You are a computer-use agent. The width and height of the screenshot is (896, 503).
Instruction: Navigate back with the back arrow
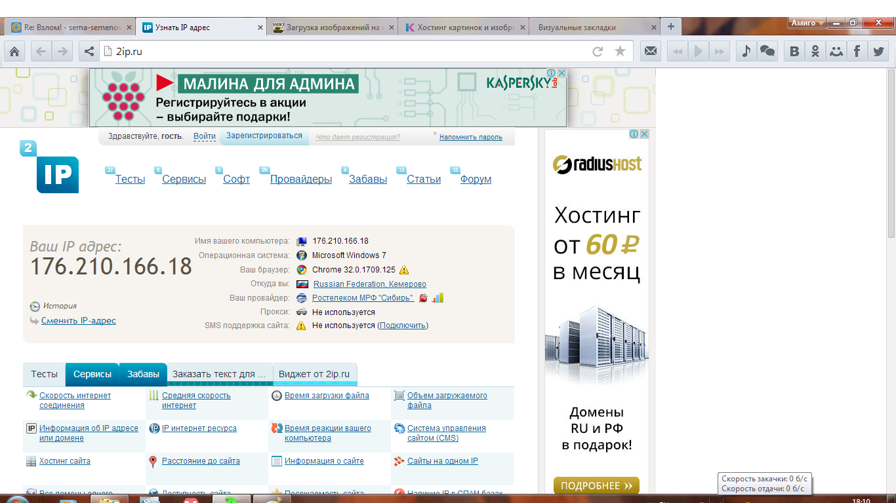(41, 51)
